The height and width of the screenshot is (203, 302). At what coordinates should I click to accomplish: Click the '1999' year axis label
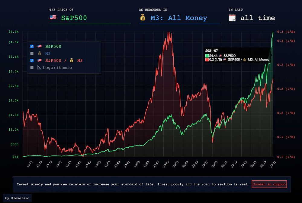point(165,165)
